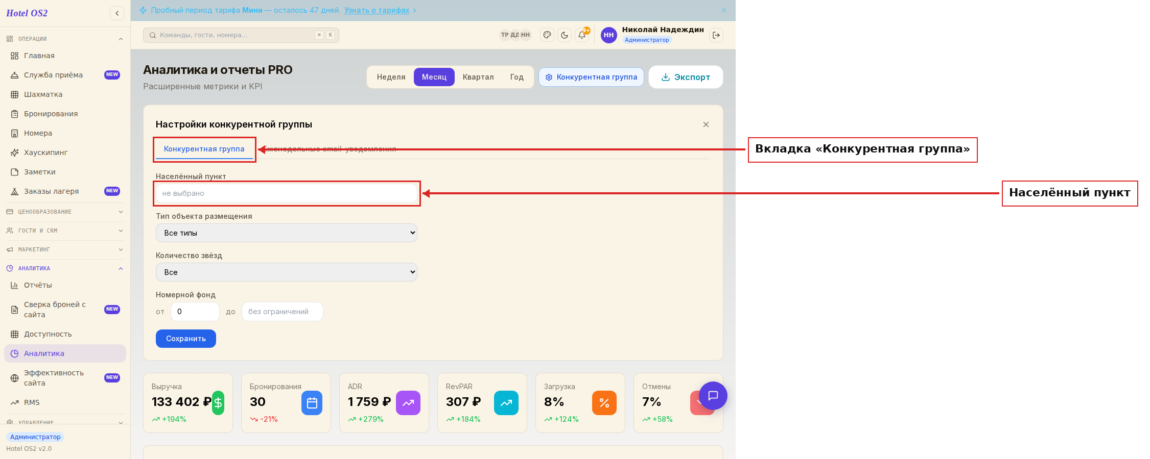Expand the ГОСТИ И CRM section
The width and height of the screenshot is (1150, 459).
[x=65, y=231]
